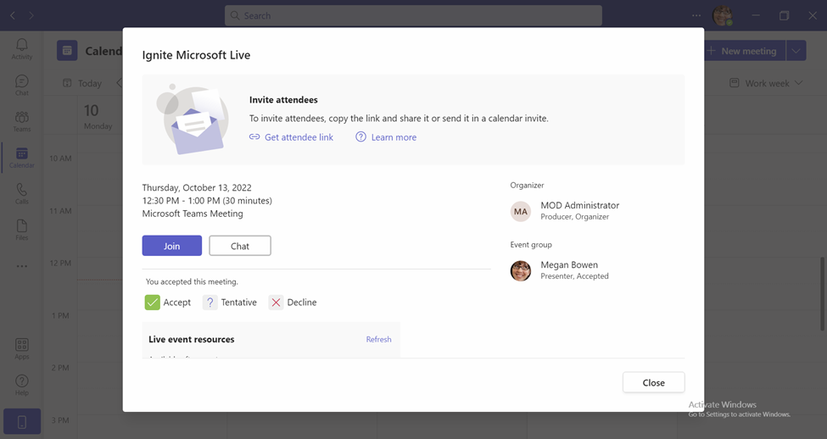Open the Apps store in sidebar
This screenshot has height=439, width=827.
click(21, 349)
